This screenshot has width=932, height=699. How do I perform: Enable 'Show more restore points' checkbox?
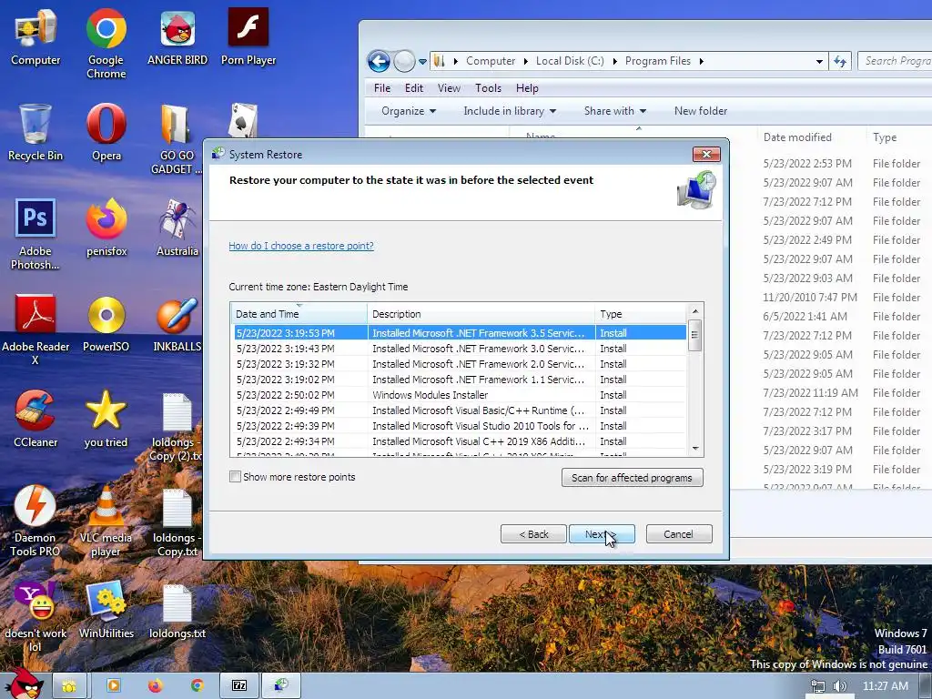point(236,477)
